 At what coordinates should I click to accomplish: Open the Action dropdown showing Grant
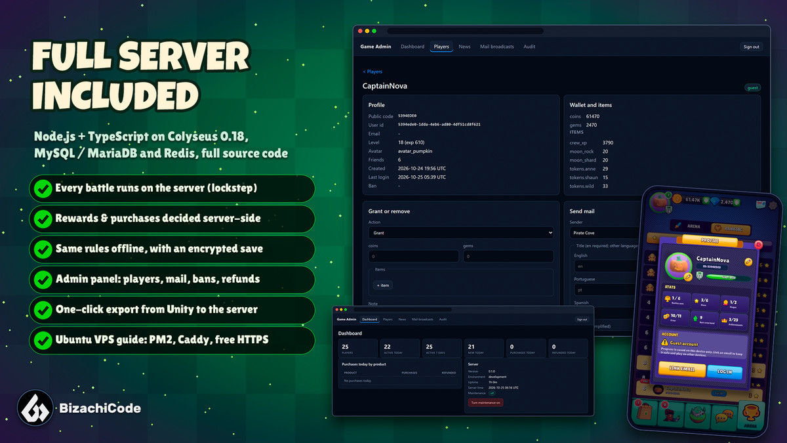tap(461, 233)
